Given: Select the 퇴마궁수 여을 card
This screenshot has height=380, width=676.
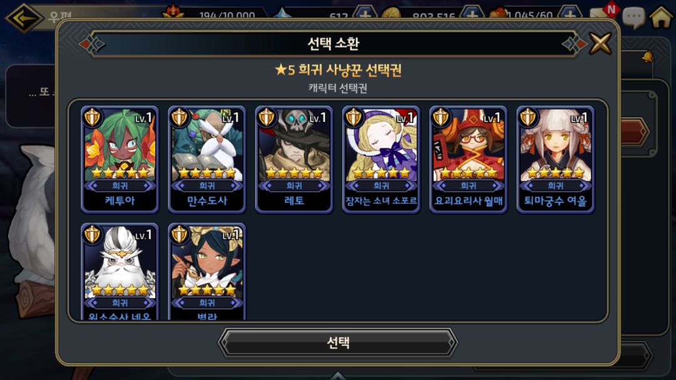Looking at the screenshot, I should click(555, 159).
